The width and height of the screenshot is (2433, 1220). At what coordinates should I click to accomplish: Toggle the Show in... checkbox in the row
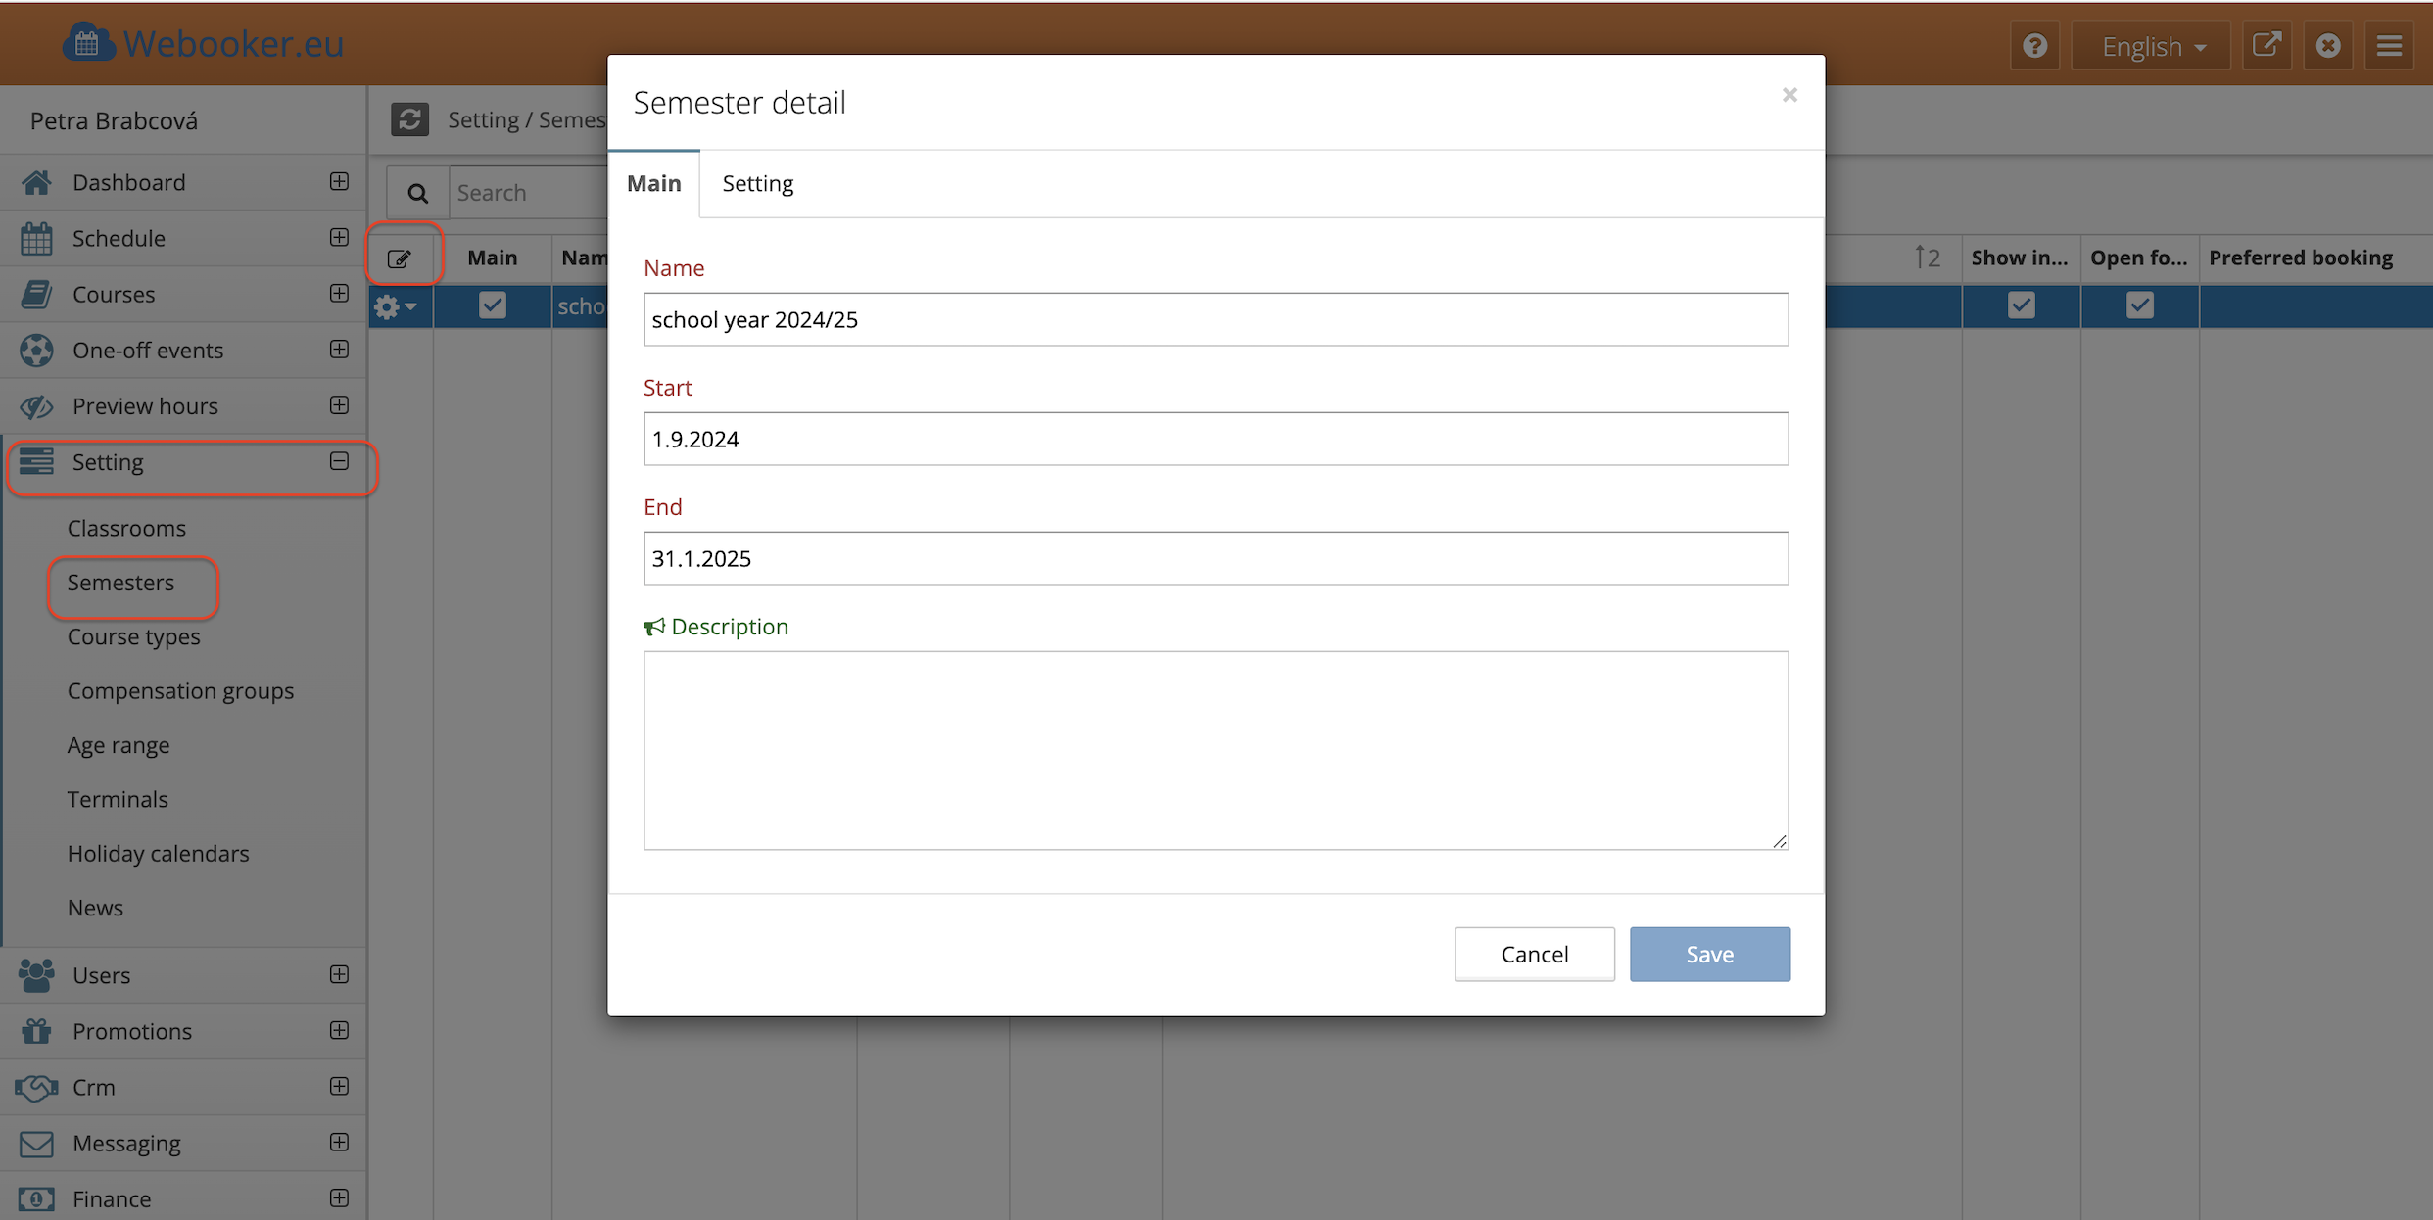point(2021,305)
